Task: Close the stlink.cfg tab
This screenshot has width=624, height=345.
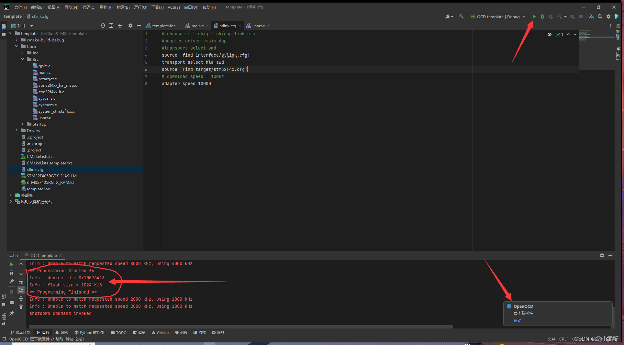Action: click(x=240, y=26)
